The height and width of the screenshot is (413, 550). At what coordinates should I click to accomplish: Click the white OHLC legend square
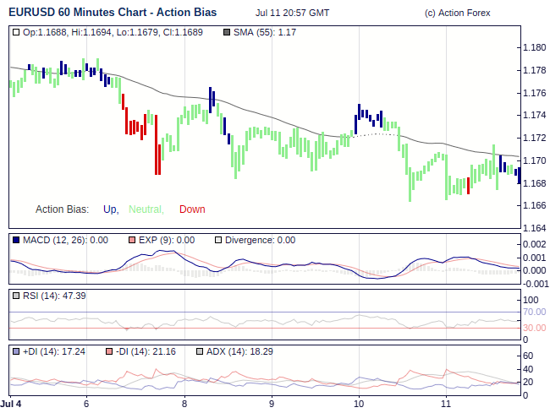pyautogui.click(x=16, y=32)
